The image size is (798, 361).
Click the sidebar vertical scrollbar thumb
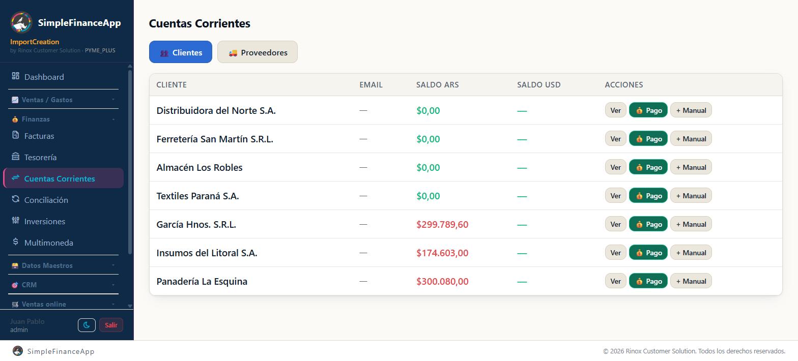click(130, 162)
